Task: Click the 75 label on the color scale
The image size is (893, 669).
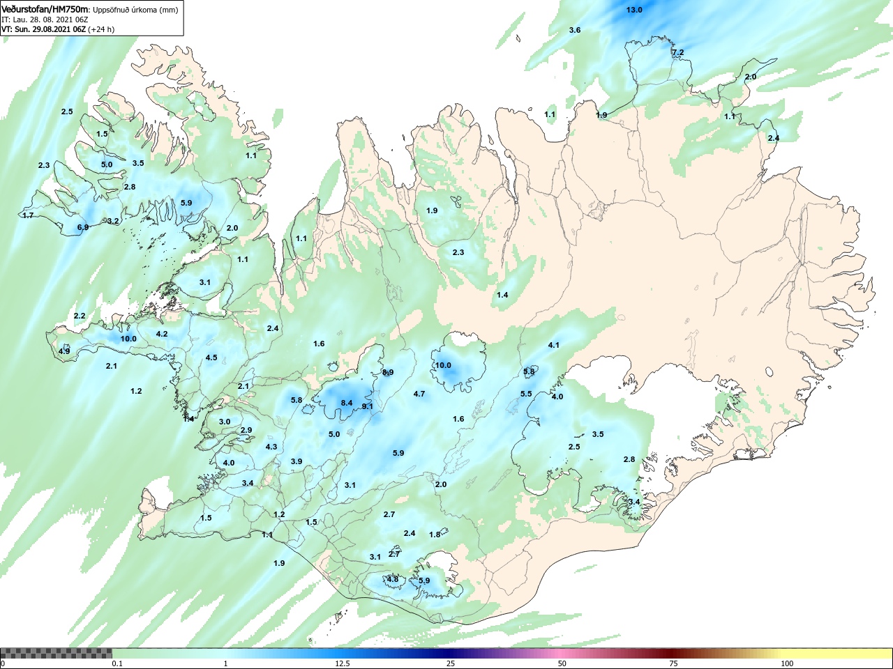Action: pyautogui.click(x=673, y=663)
